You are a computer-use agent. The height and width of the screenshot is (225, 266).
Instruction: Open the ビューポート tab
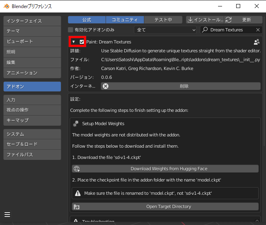(x=32, y=42)
